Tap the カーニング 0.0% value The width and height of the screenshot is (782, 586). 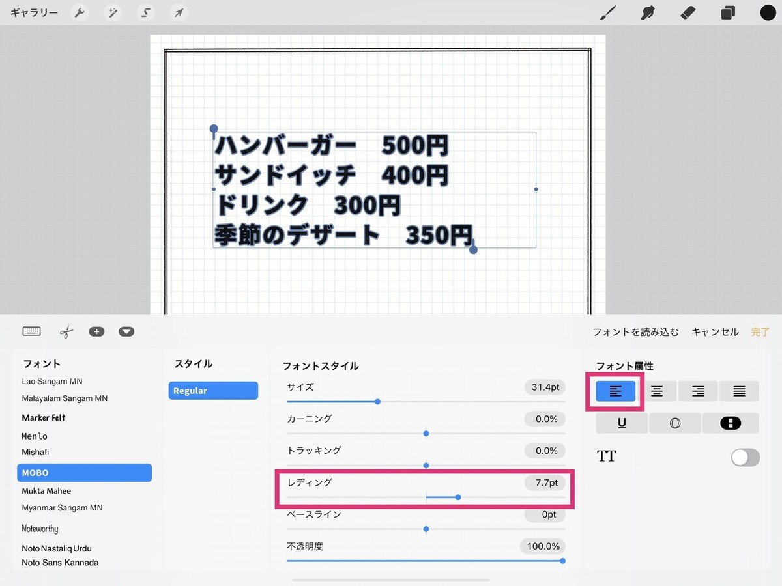pos(545,419)
